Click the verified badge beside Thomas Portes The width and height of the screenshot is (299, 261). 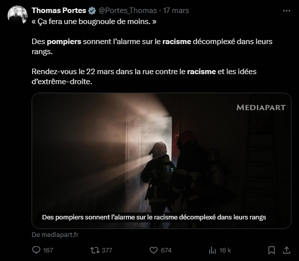(92, 11)
